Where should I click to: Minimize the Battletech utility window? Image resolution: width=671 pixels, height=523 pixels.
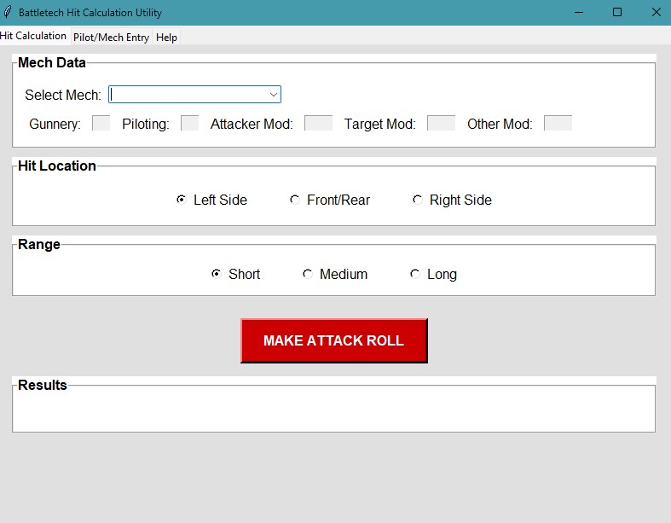pos(579,13)
